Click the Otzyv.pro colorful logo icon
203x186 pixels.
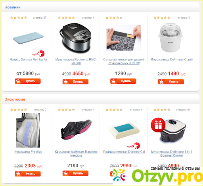(x=119, y=175)
